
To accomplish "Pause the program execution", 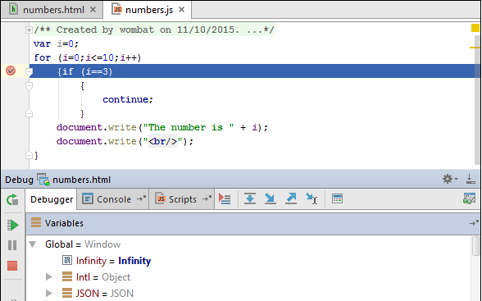I will tap(12, 245).
